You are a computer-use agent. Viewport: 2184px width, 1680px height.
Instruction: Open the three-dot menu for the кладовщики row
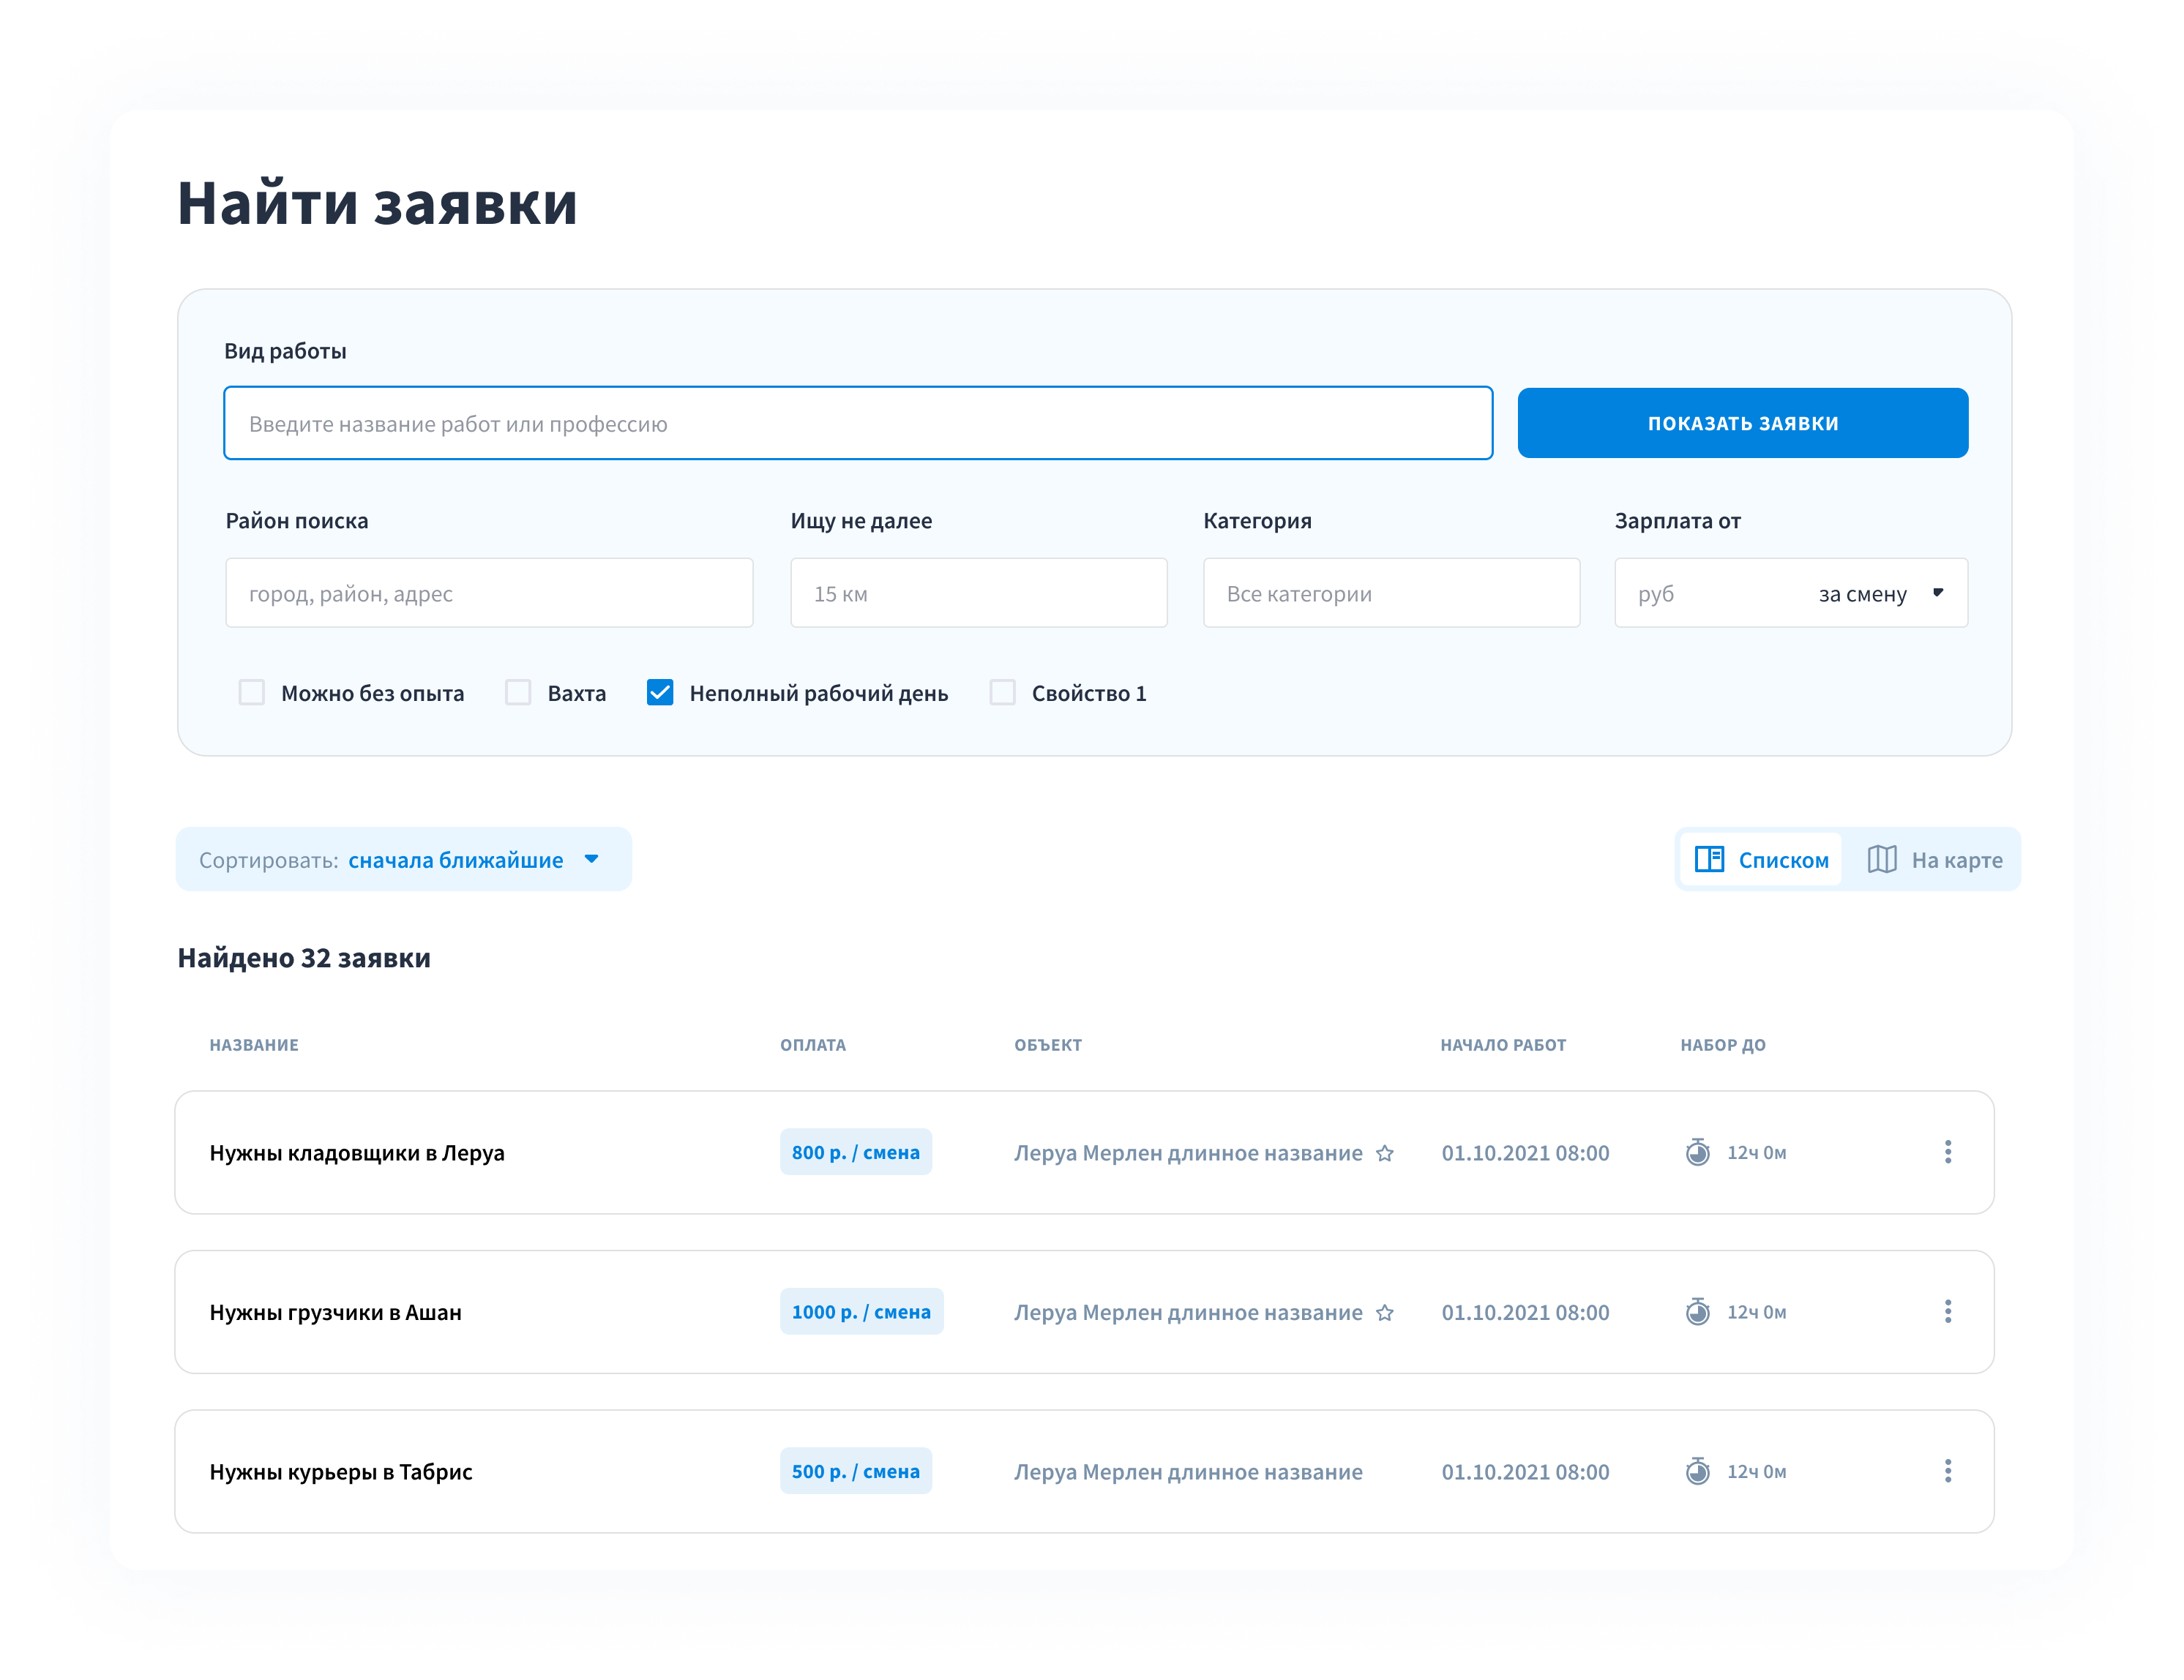coord(1947,1152)
